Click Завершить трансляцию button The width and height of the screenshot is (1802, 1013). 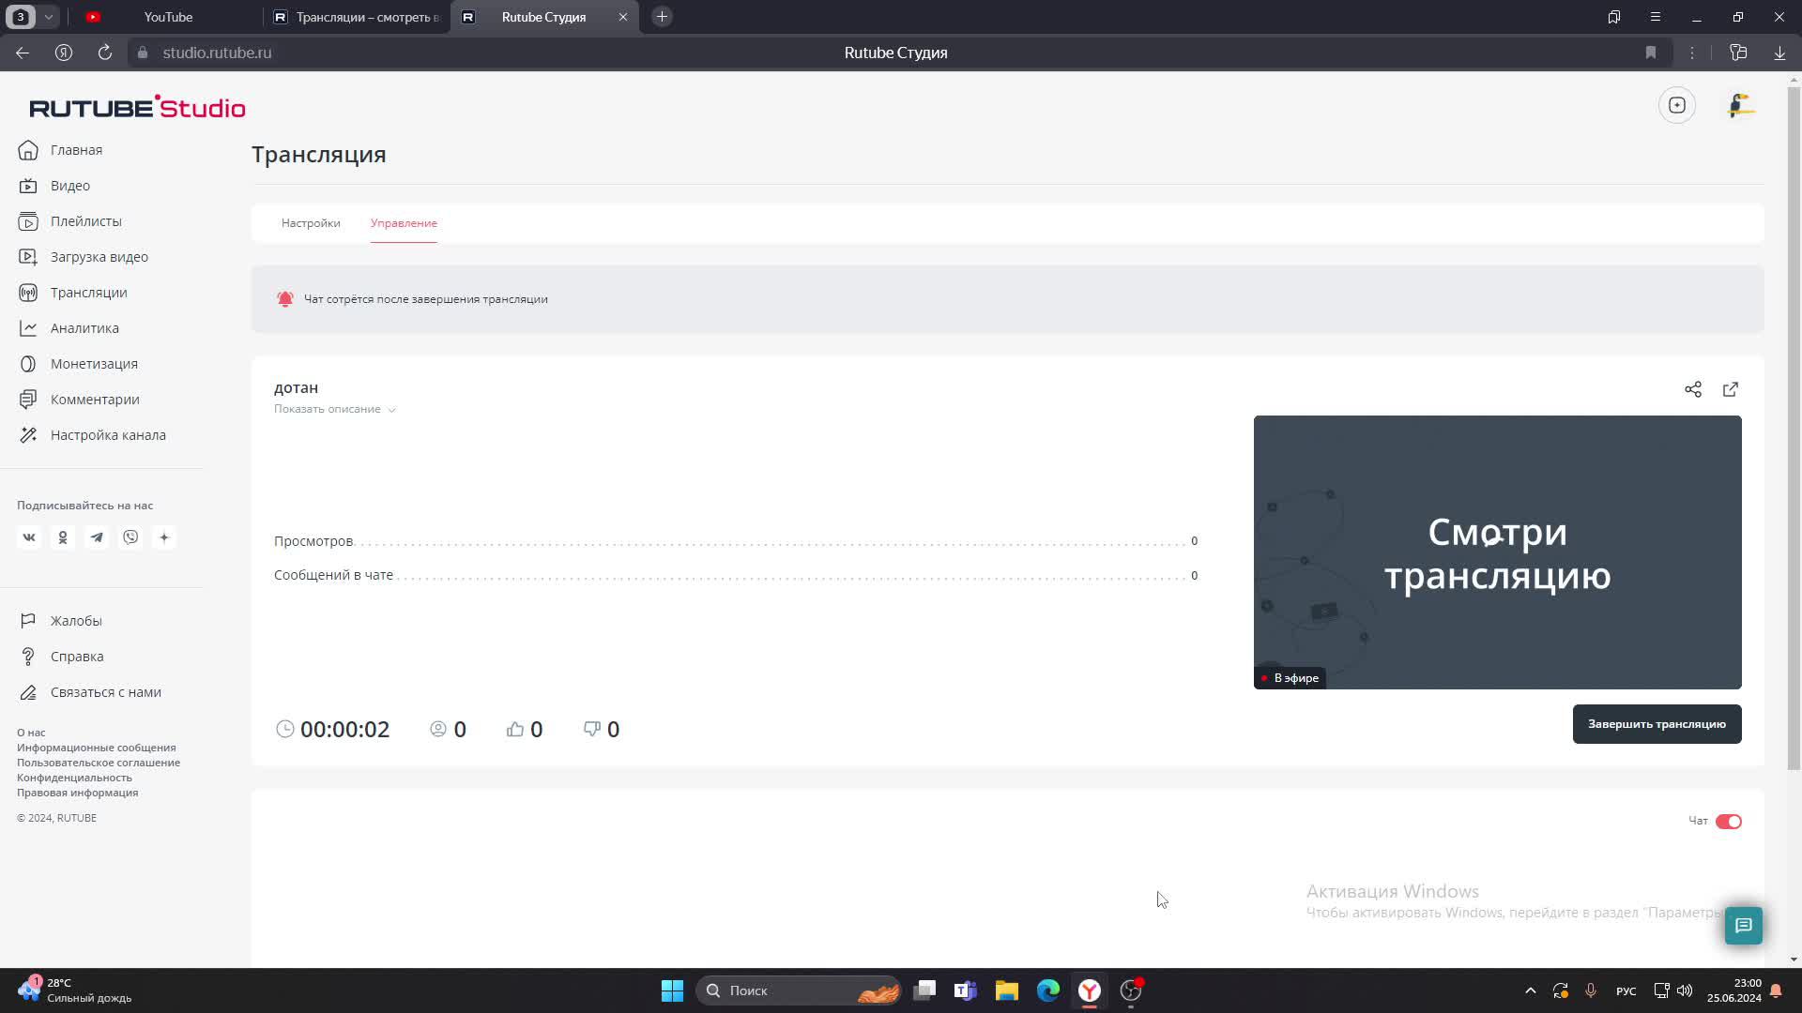pos(1657,724)
